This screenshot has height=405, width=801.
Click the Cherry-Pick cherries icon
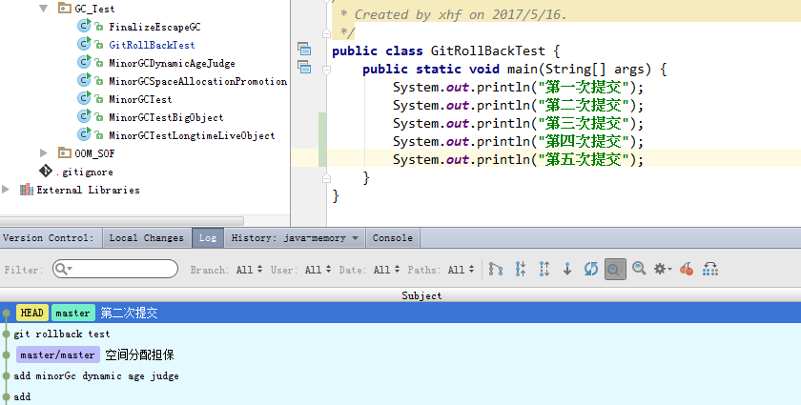tap(687, 269)
